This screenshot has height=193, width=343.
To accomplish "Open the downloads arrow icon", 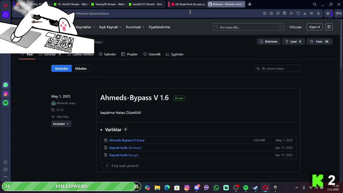I will pyautogui.click(x=305, y=13).
